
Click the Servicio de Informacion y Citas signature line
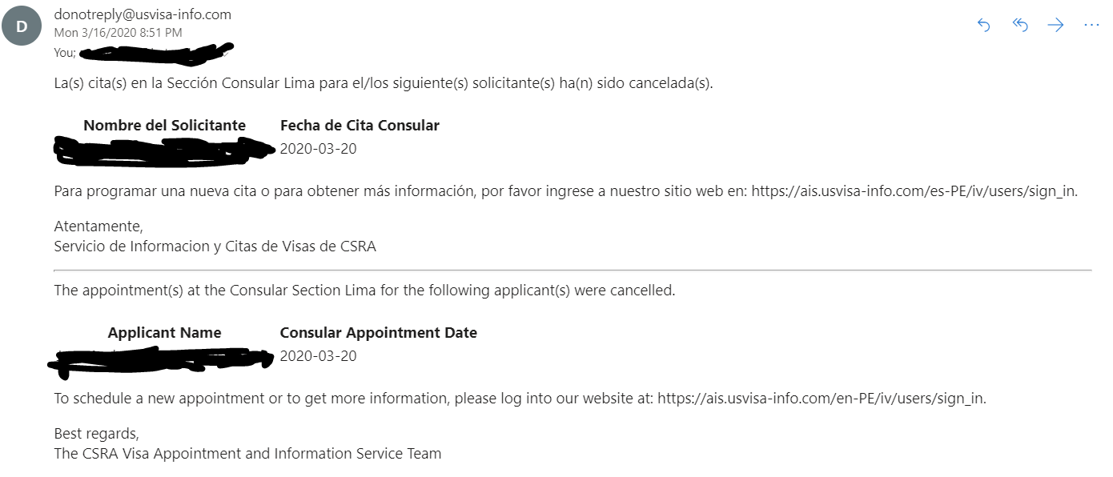tap(215, 247)
